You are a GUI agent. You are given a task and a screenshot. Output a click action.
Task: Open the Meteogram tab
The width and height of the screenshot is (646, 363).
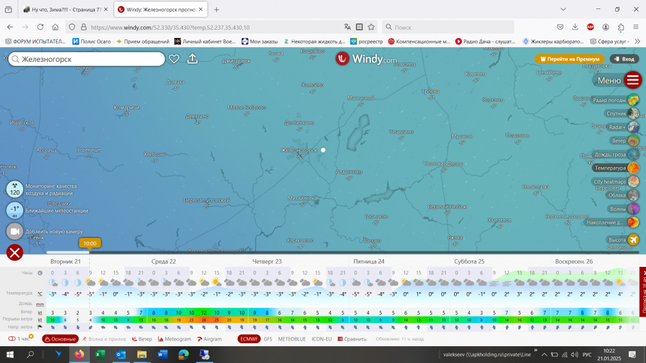click(174, 338)
